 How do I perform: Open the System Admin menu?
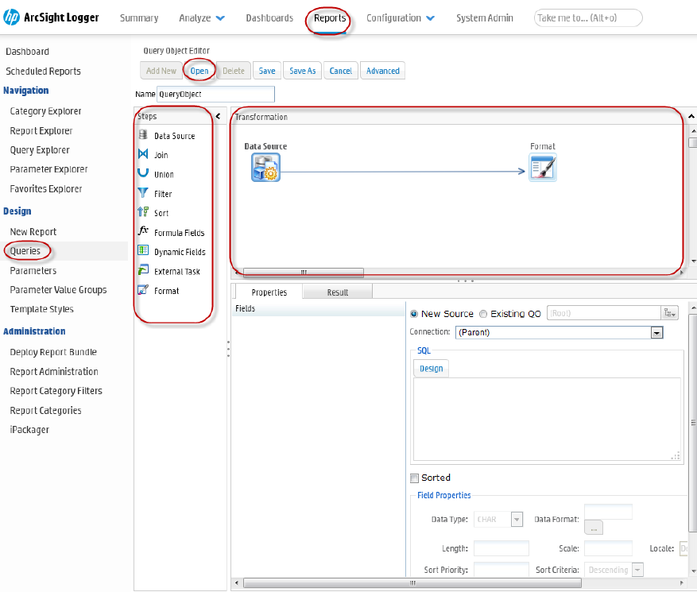tap(485, 18)
